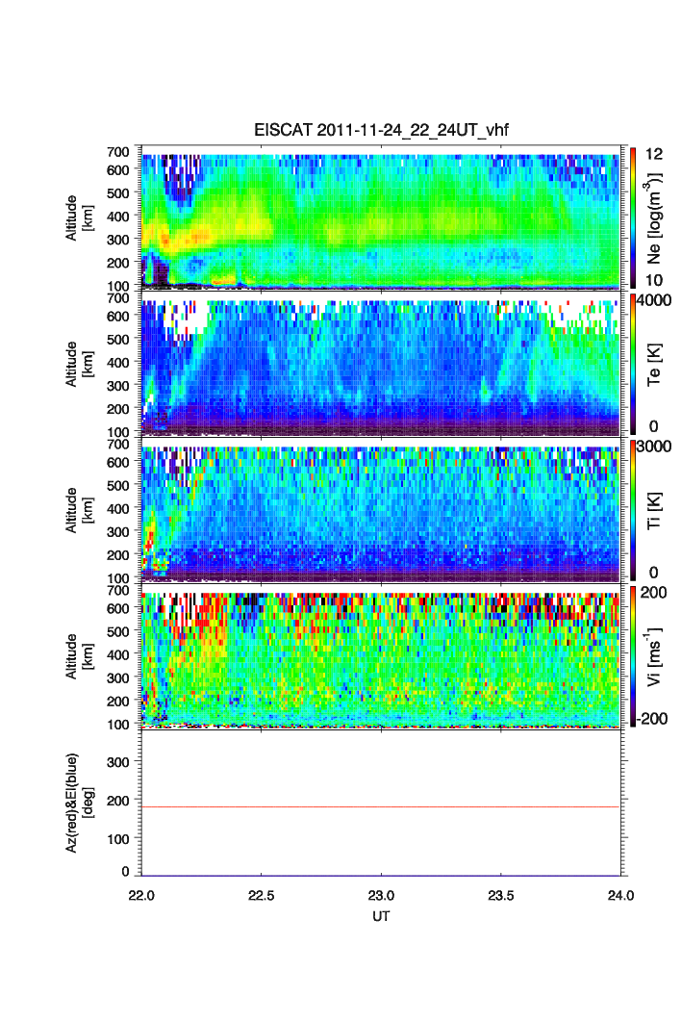Click the 100 tick on azimuth axis
The height and width of the screenshot is (1022, 681).
click(118, 839)
